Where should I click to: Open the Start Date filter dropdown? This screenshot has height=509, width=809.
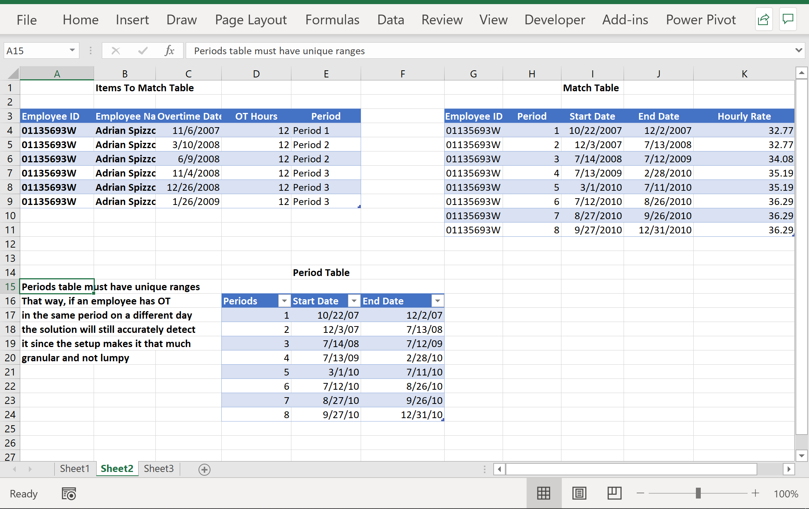pos(354,301)
